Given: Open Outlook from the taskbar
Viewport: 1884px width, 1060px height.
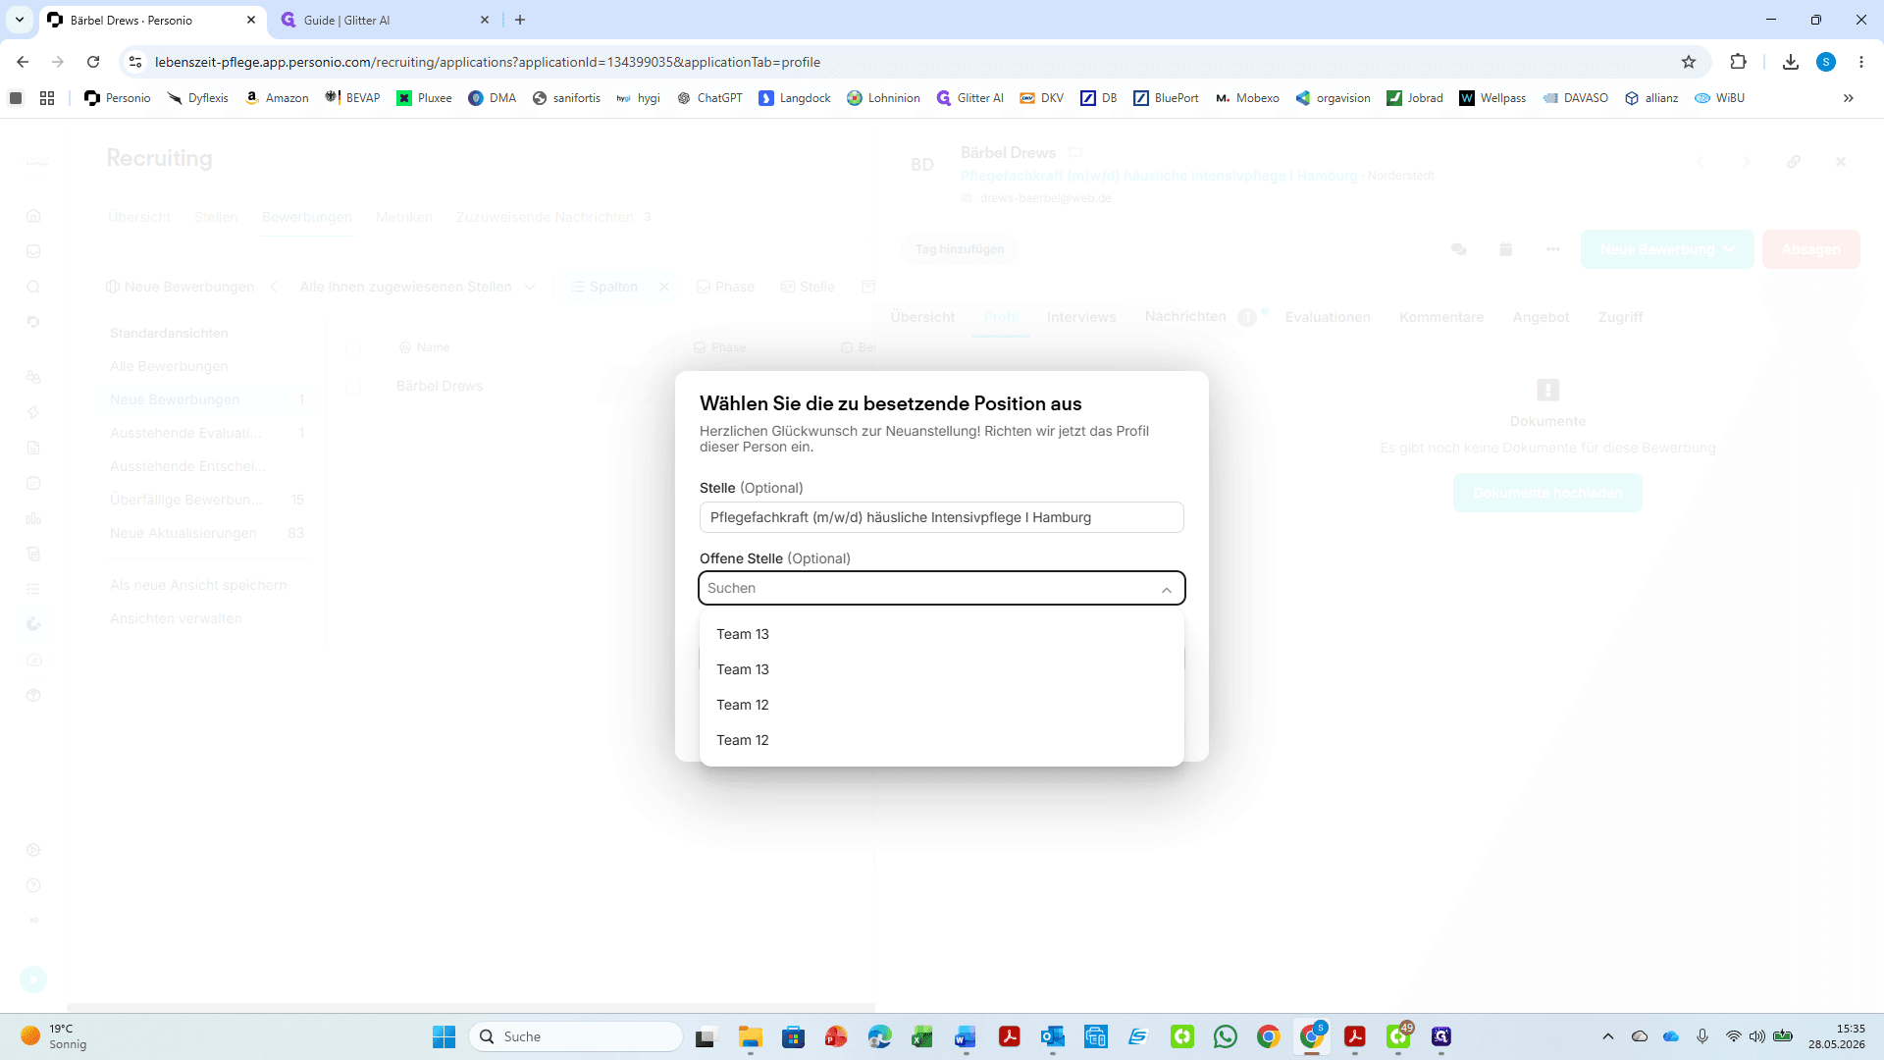Looking at the screenshot, I should 1053,1036.
